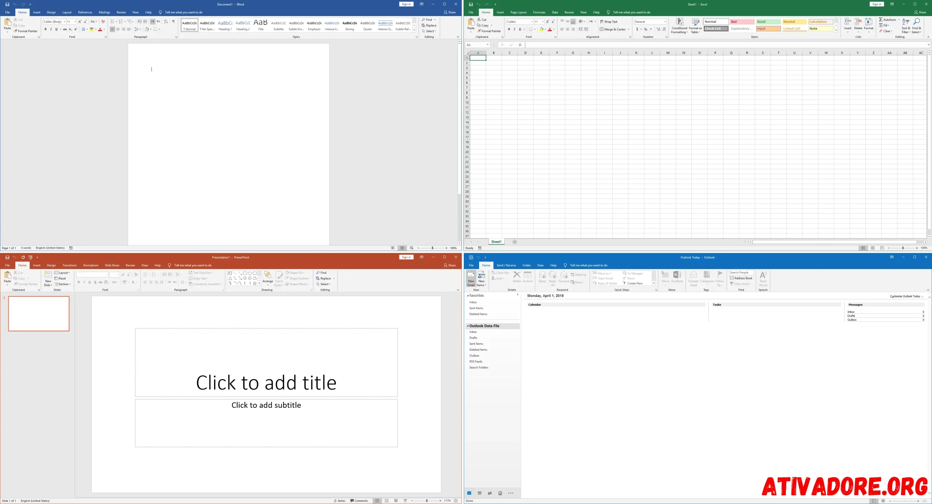932x504 pixels.
Task: Open Excel Merge & Center dropdown
Action: [x=629, y=29]
